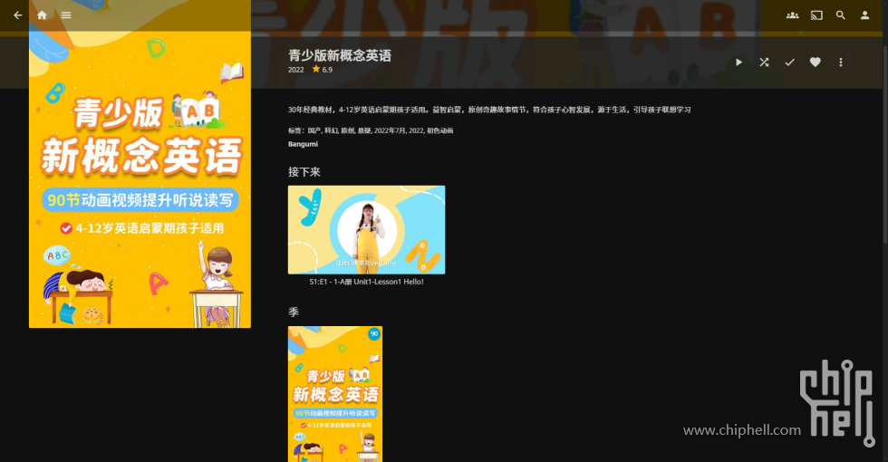Shuffle the series episodes
The image size is (888, 462).
coord(764,63)
